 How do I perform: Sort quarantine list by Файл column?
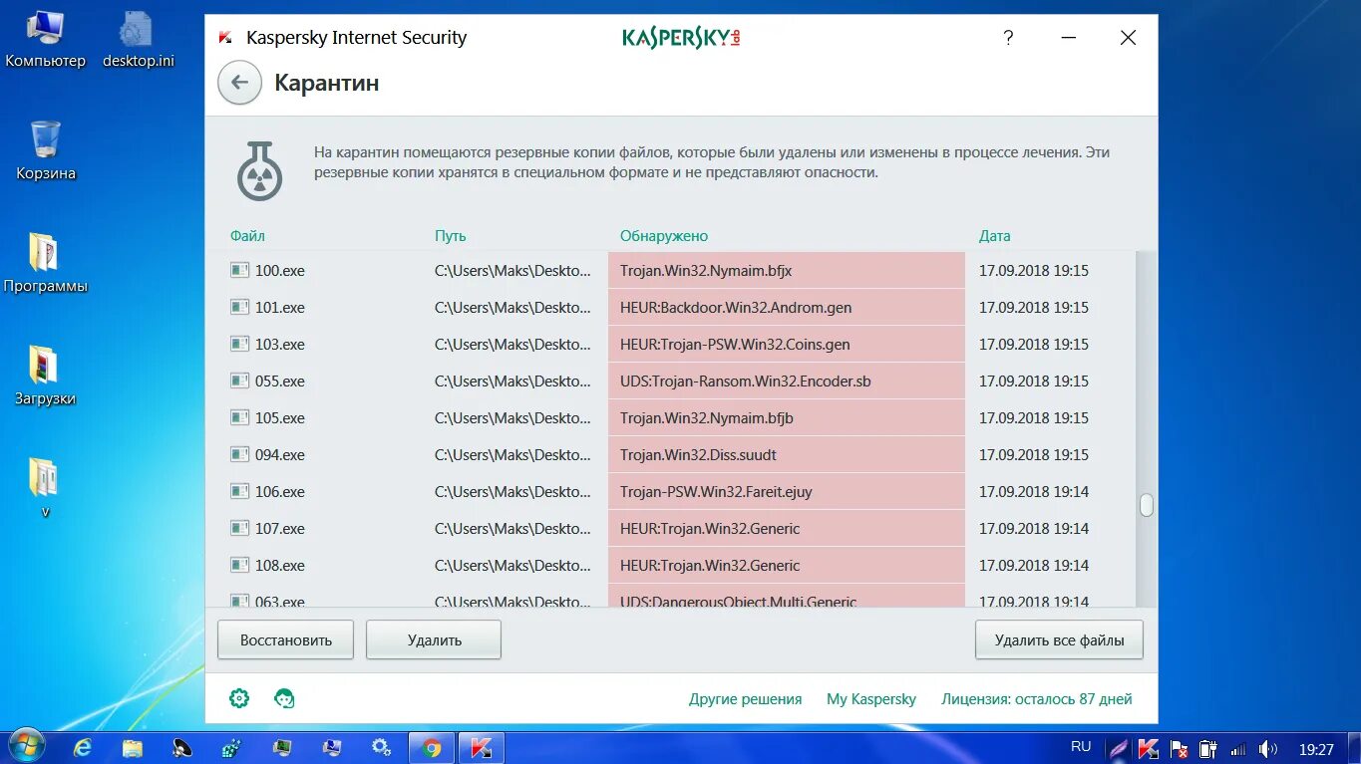(247, 236)
